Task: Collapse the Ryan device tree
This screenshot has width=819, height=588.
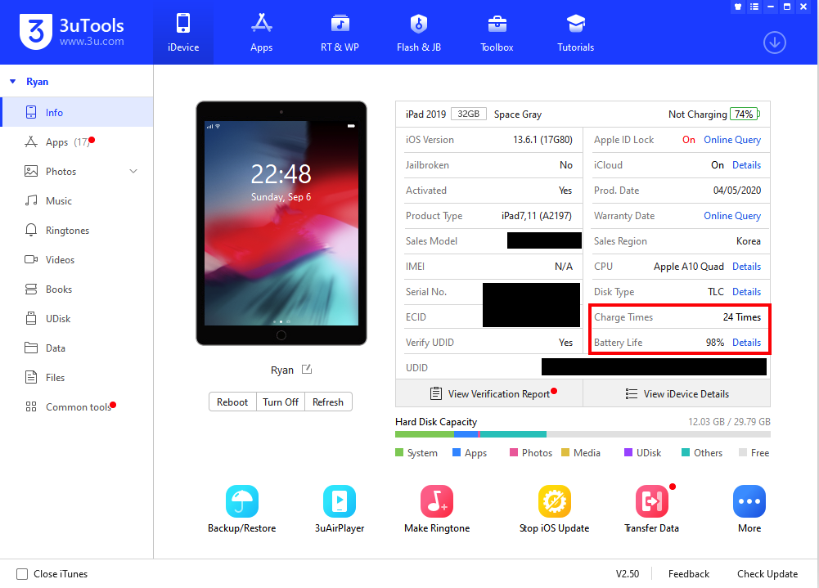Action: [x=13, y=82]
